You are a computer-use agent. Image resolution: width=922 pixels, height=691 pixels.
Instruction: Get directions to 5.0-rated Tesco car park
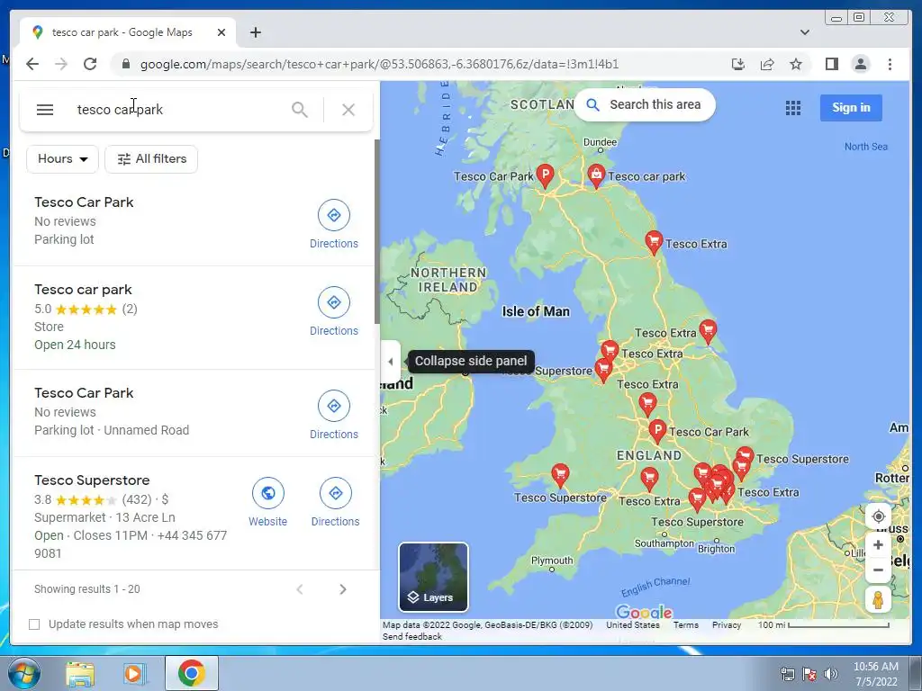tap(333, 312)
